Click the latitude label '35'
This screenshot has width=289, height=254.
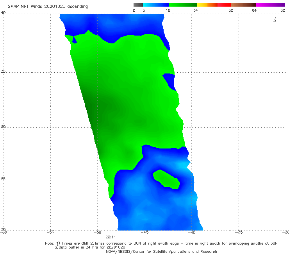tap(3, 71)
